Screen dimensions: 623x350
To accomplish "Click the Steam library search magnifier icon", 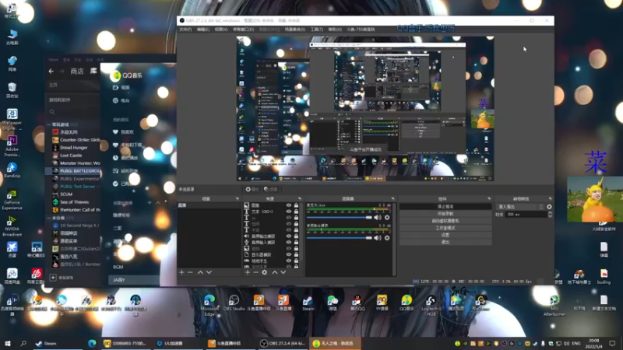I will pyautogui.click(x=52, y=112).
